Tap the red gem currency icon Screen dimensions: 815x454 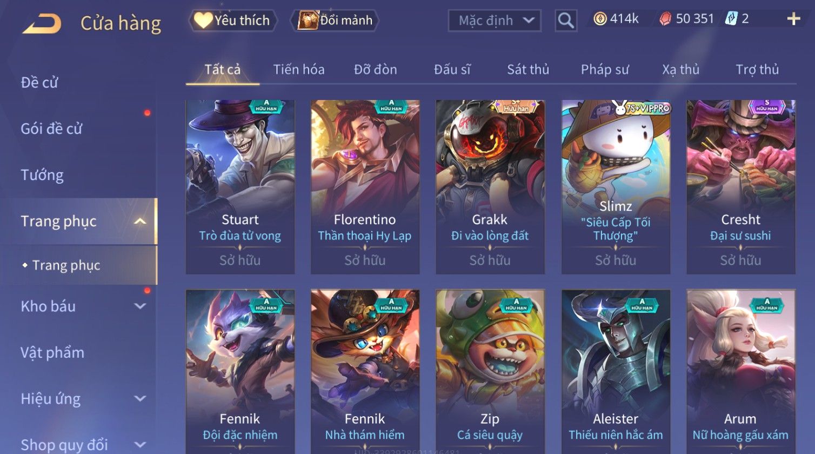point(665,19)
